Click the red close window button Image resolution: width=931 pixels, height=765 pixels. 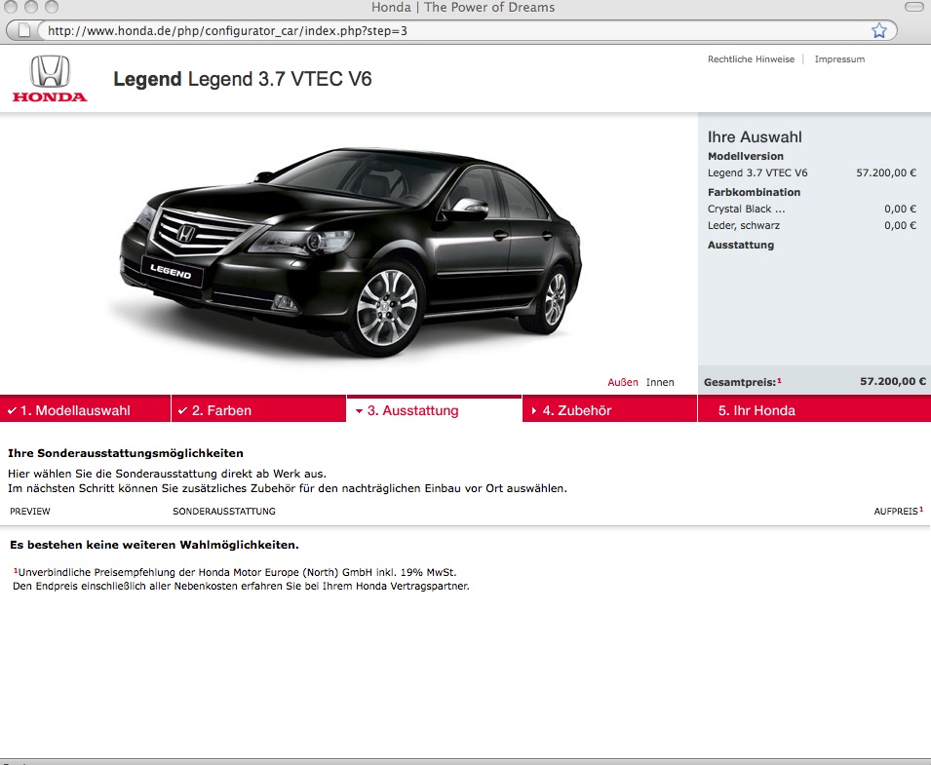[x=10, y=8]
